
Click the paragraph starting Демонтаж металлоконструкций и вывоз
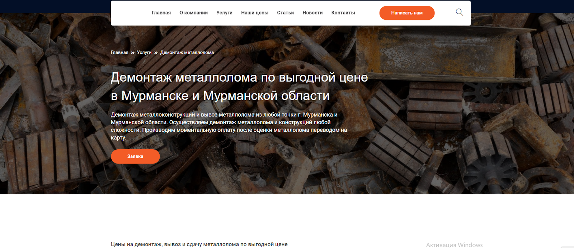pos(229,126)
